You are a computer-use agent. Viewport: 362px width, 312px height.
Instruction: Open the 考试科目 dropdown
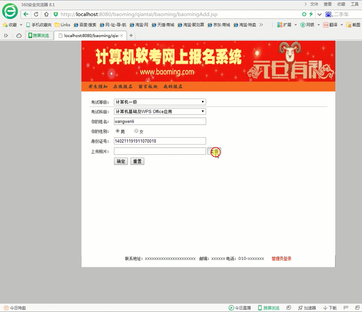(160, 112)
